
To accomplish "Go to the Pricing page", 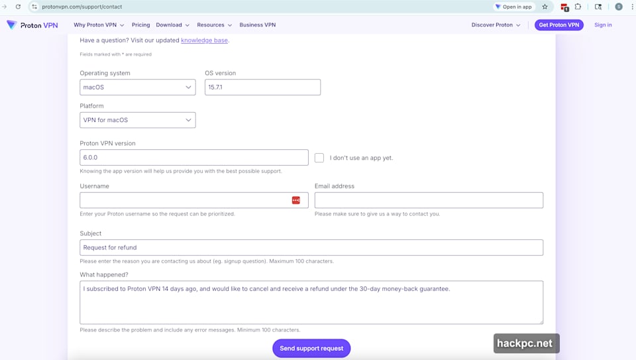I will 140,25.
